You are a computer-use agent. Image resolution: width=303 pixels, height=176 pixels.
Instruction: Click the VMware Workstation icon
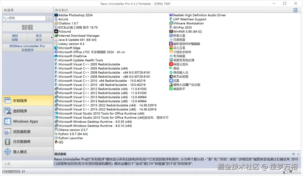click(171, 23)
